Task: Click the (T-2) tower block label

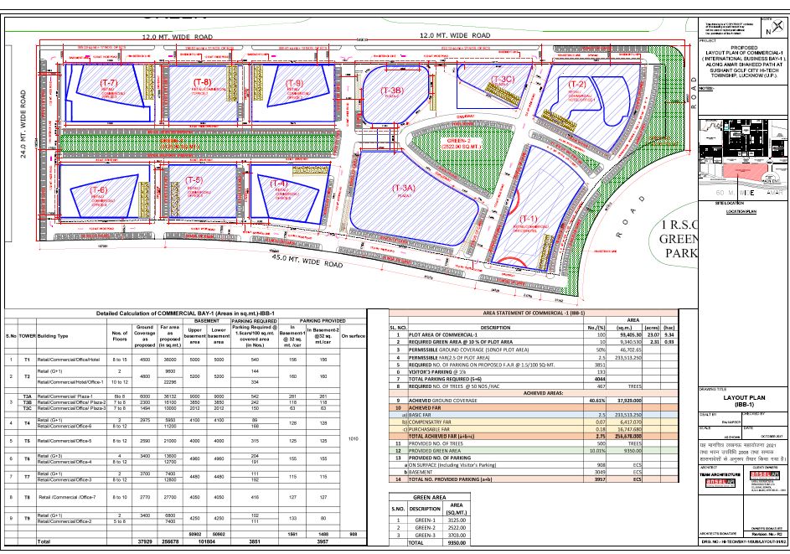Action: click(576, 85)
